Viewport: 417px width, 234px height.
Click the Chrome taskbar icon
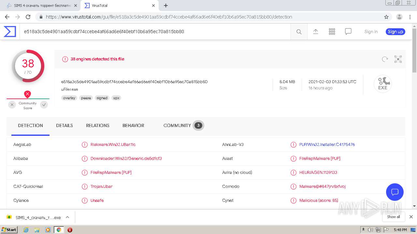pos(59,230)
